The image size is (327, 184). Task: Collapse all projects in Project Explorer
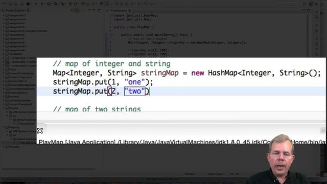click(72, 10)
